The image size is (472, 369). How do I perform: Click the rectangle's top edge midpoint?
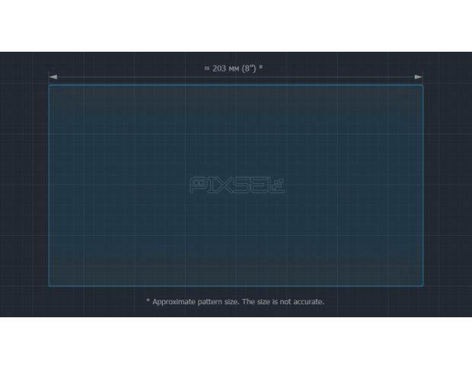[236, 84]
